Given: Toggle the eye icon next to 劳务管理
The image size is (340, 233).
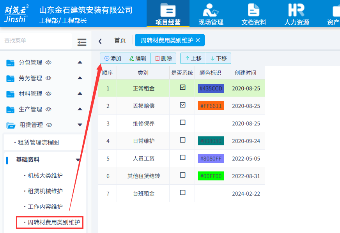Looking at the screenshot, I should click(x=48, y=78).
